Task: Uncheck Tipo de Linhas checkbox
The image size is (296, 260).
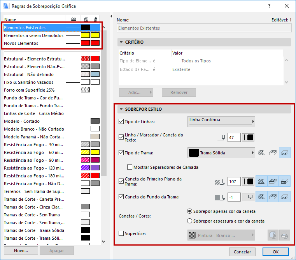Action: 121,122
